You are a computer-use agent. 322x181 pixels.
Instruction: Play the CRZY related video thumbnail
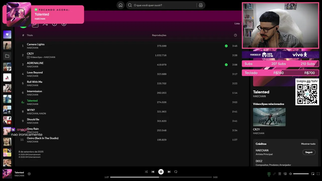coord(269,117)
